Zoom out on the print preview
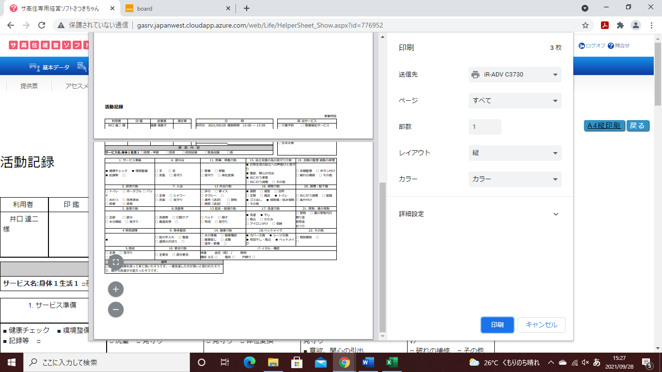 [115, 309]
